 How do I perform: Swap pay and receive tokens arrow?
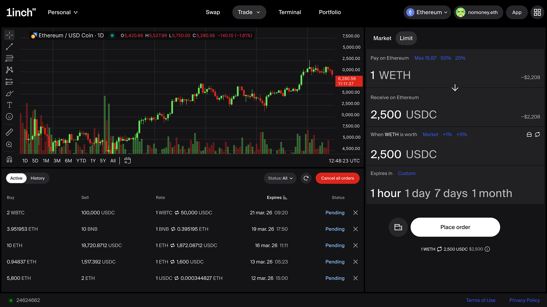click(x=455, y=88)
